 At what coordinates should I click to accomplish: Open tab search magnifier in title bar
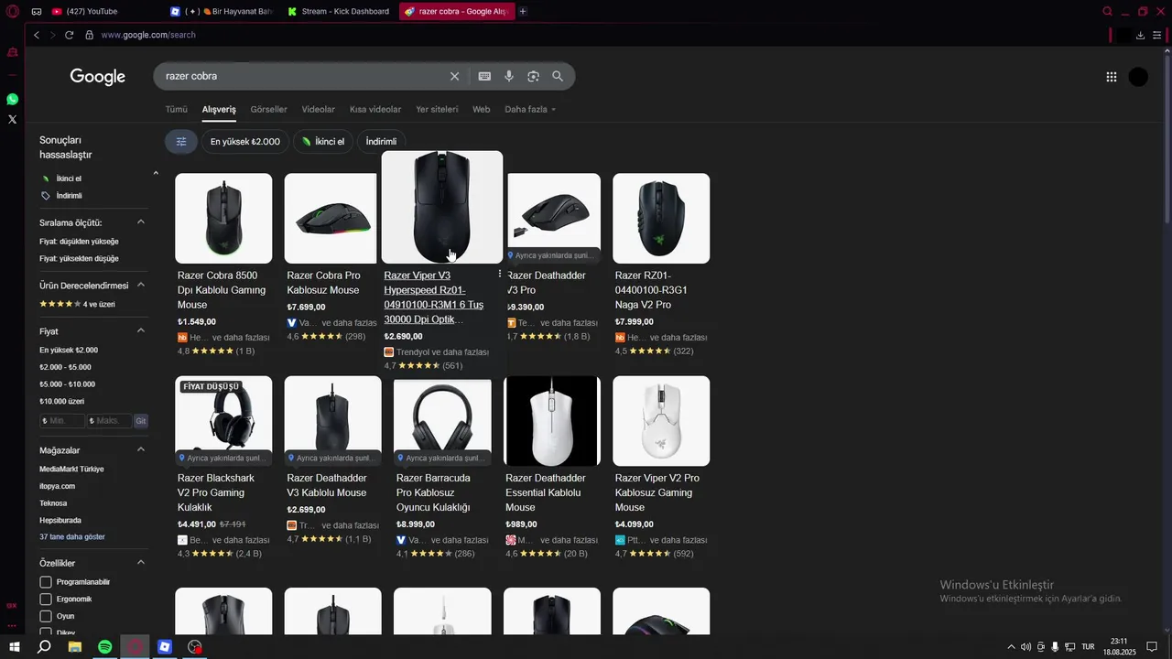[1107, 11]
